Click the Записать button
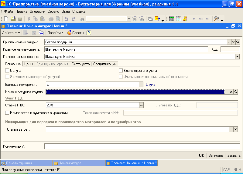 (x=216, y=156)
